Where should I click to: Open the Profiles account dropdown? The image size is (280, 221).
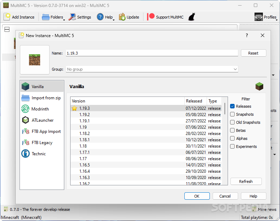pyautogui.click(x=266, y=17)
